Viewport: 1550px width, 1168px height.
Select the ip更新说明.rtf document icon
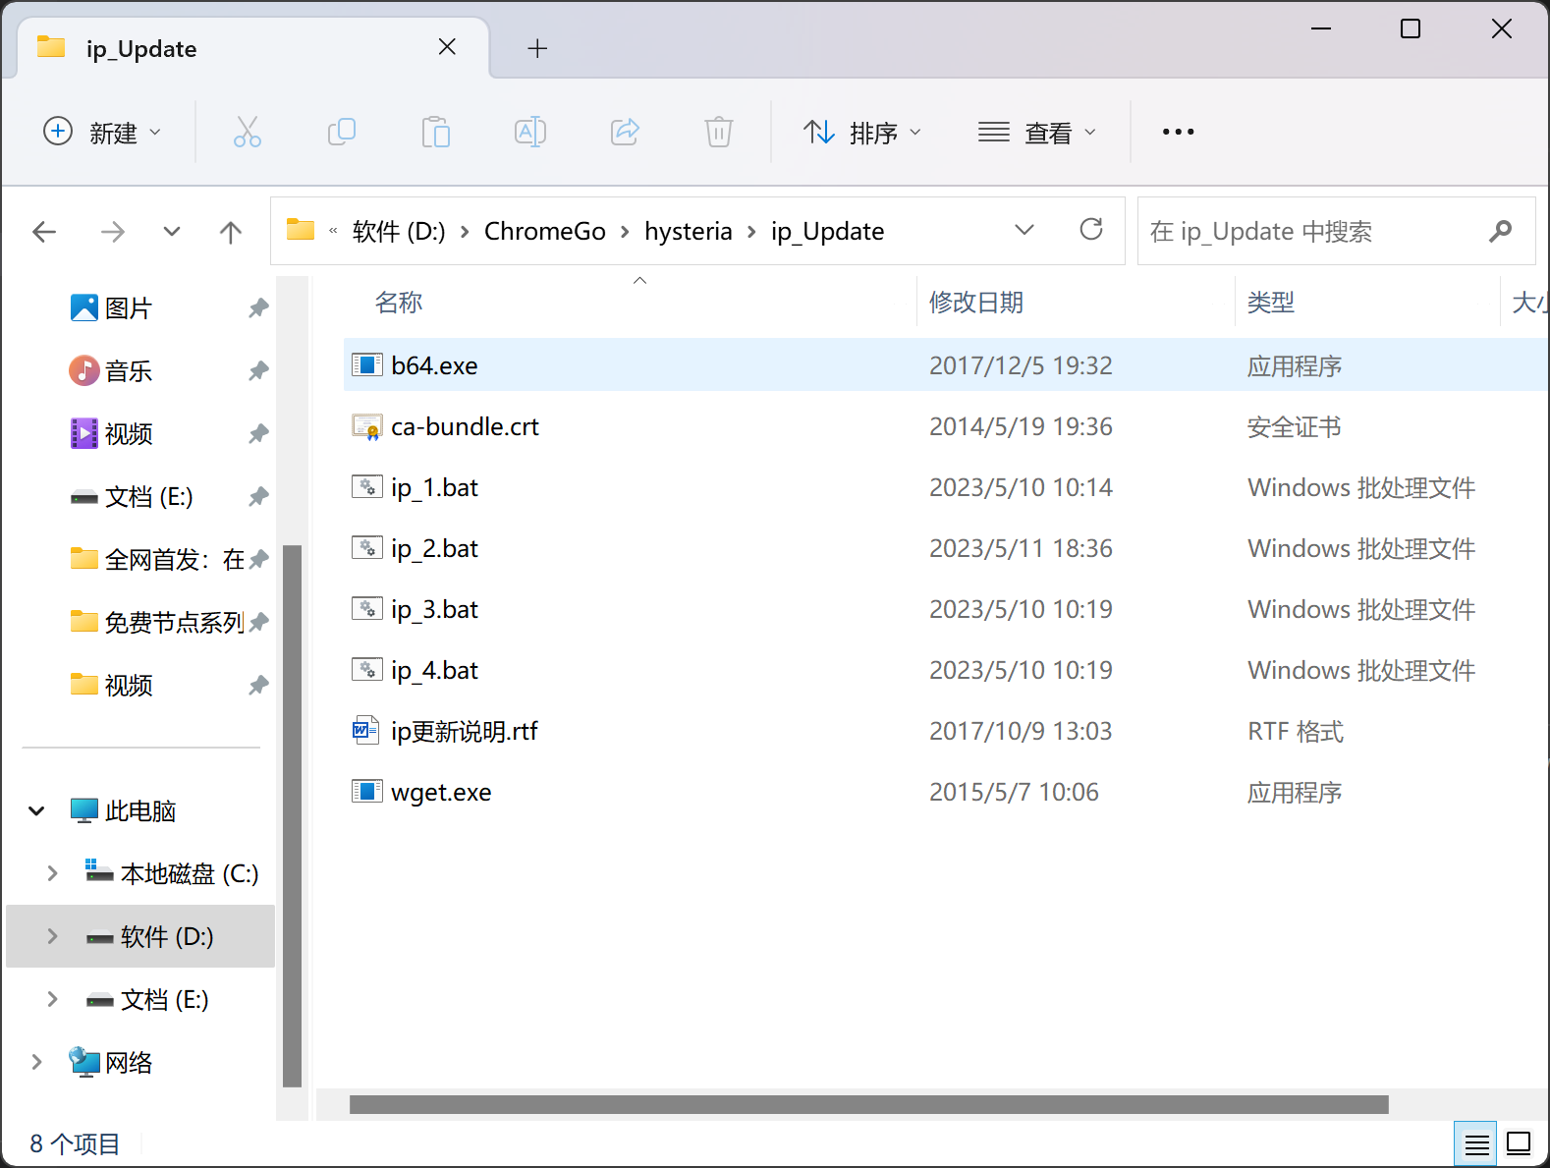coord(366,731)
